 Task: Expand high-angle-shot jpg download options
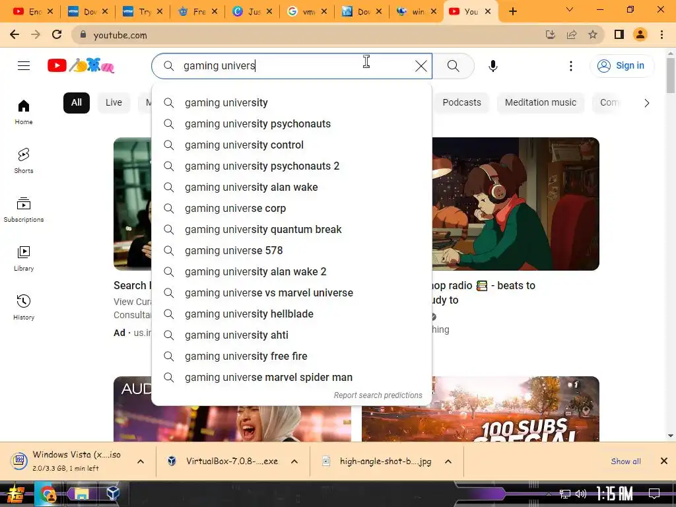448,461
